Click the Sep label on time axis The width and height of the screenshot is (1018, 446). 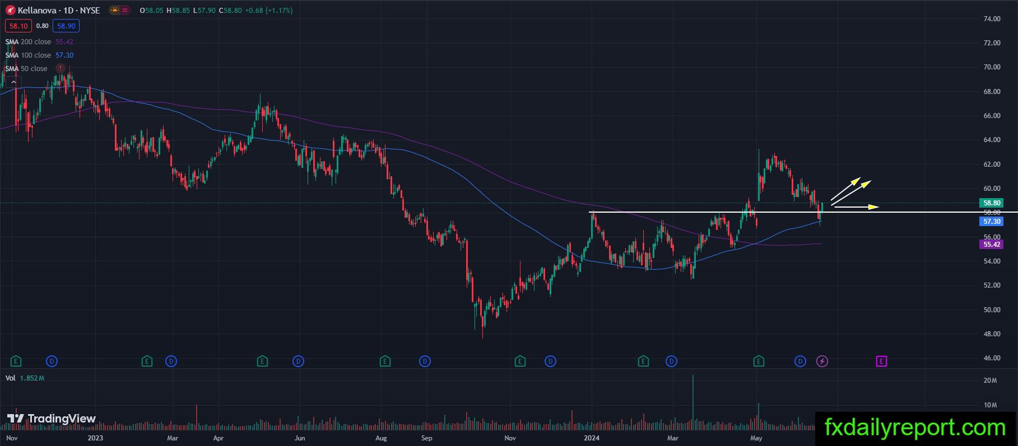click(427, 438)
